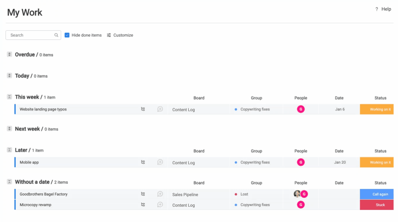Image resolution: width=398 pixels, height=222 pixels.
Task: Click the red dot beside Lost group
Action: point(236,194)
